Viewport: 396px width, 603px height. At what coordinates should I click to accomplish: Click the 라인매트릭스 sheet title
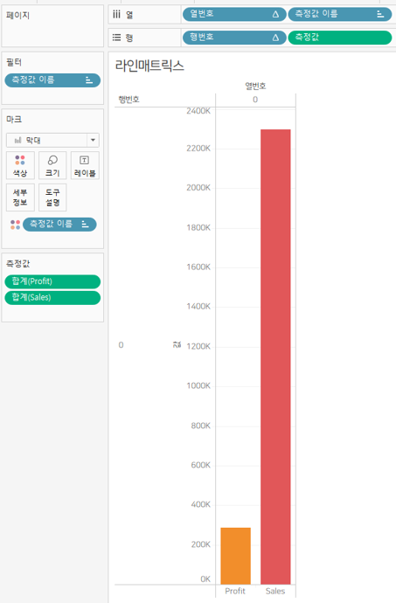149,66
